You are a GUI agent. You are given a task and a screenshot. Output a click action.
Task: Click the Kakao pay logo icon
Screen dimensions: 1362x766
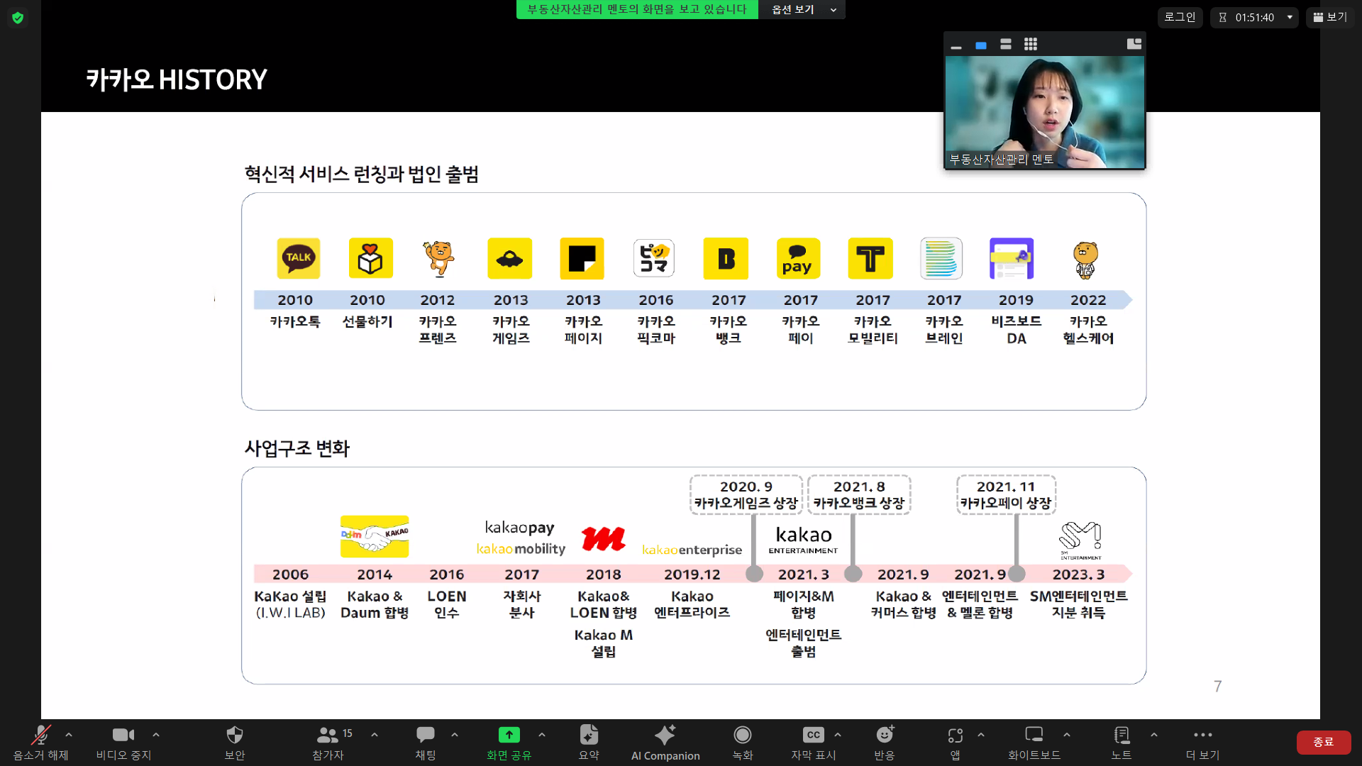point(798,258)
